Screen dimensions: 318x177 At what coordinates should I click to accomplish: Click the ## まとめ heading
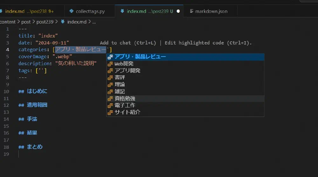click(x=31, y=147)
